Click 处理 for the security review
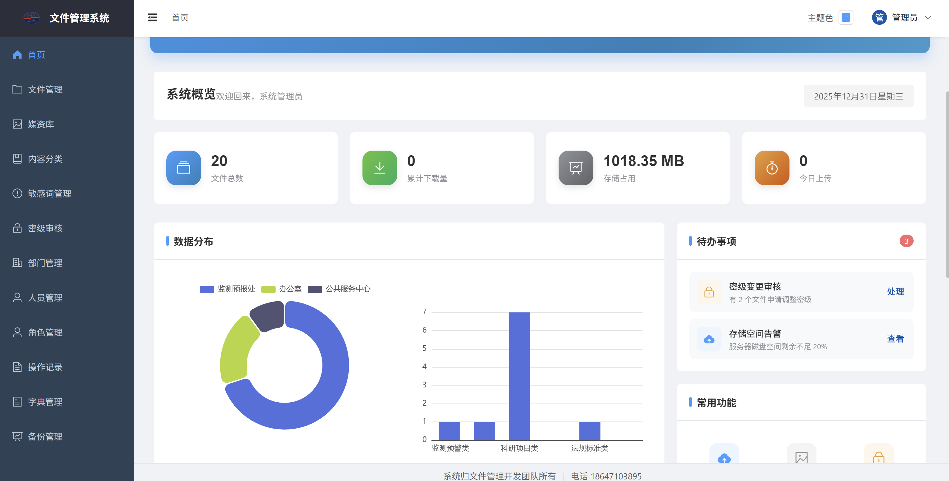Viewport: 949px width, 481px height. click(x=895, y=291)
